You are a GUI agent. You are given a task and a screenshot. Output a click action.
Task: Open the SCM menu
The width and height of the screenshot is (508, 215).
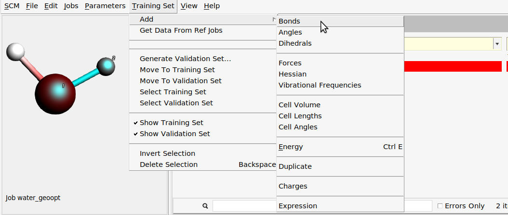point(12,6)
